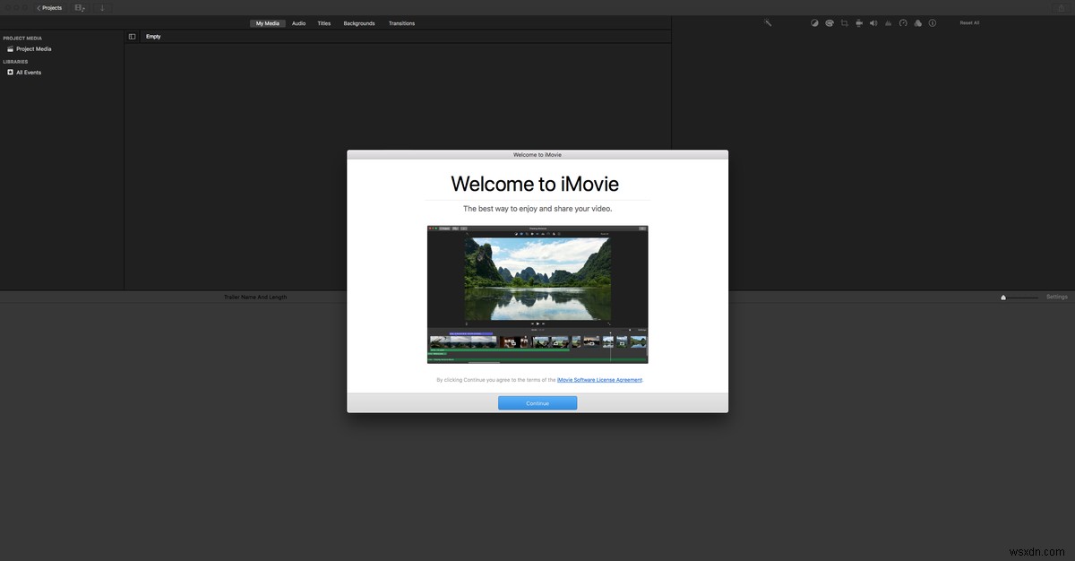Open the Noise Reduction and Equalizer controls
This screenshot has width=1075, height=561.
coord(888,22)
